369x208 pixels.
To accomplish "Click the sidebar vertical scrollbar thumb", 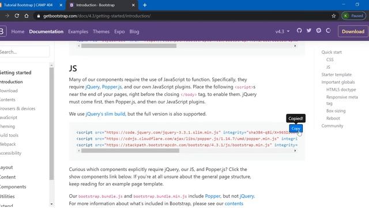I will click(x=51, y=124).
